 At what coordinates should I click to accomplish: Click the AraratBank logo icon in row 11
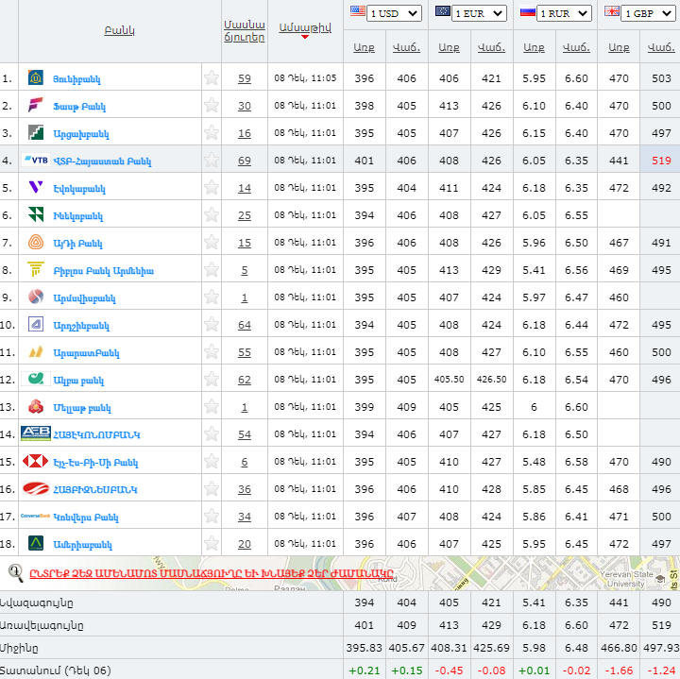pyautogui.click(x=36, y=351)
